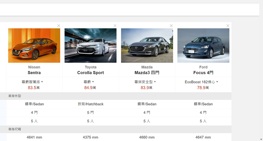Screen dimensions: 263x141
Task: Click the page scrollbar down arrow
Action: click(x=261, y=139)
